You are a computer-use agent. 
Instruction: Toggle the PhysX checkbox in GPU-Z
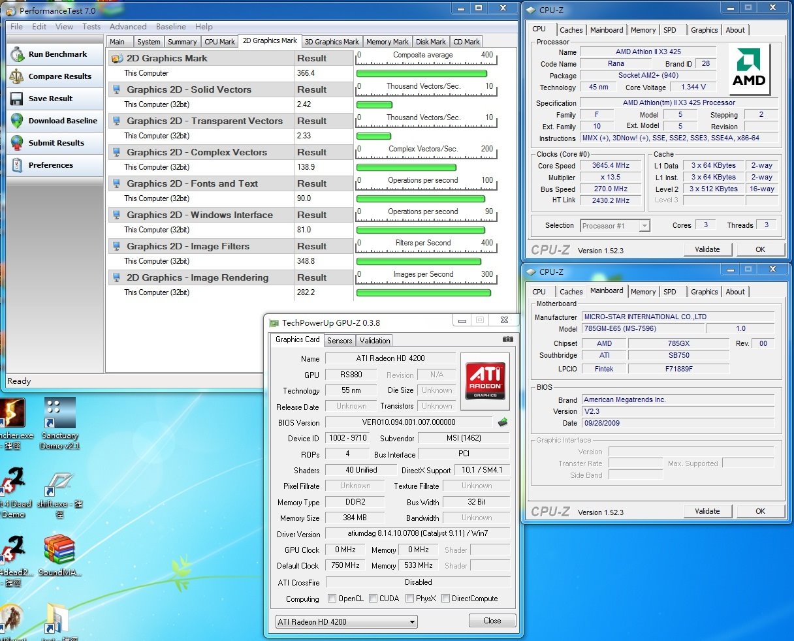click(410, 599)
